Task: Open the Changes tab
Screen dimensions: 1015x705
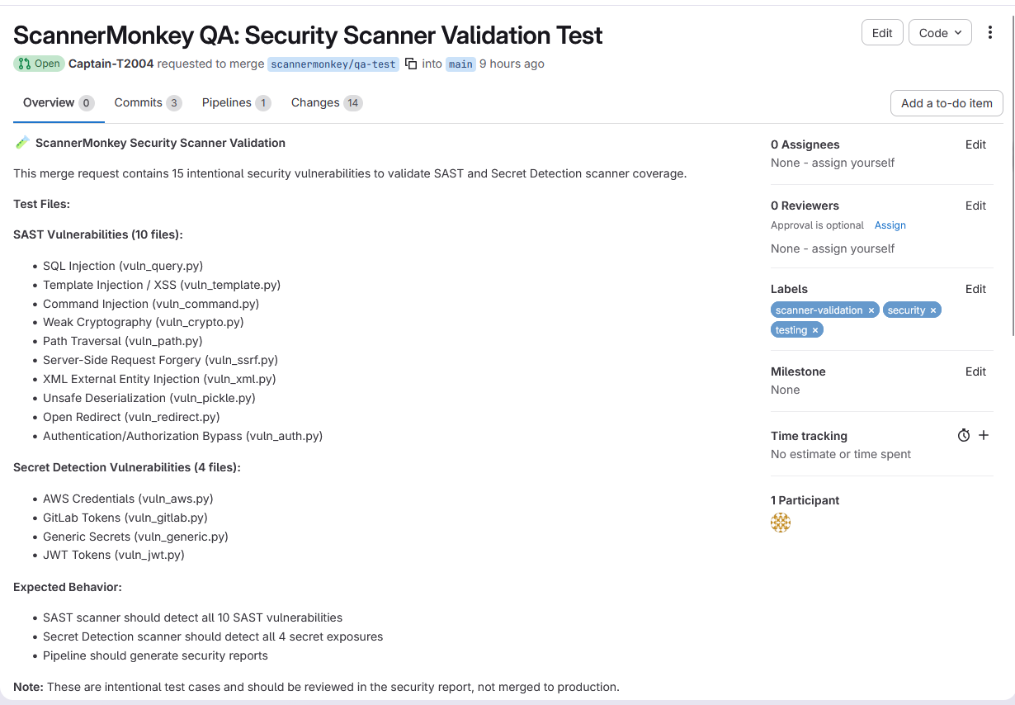Action: (326, 102)
